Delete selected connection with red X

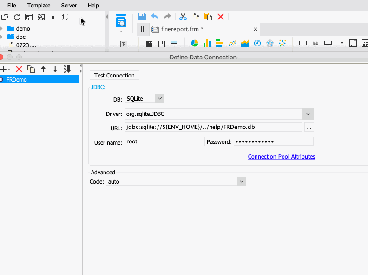19,69
